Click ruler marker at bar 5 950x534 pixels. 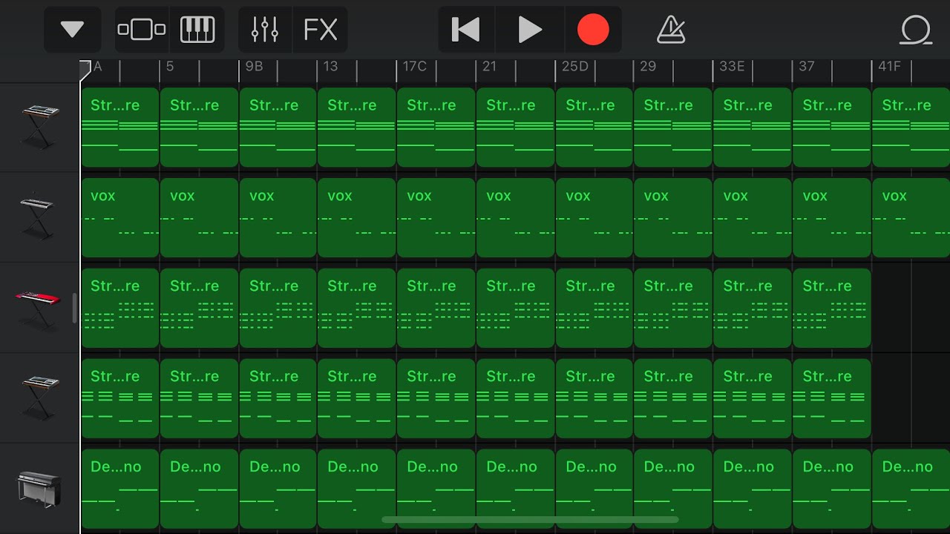(x=170, y=67)
